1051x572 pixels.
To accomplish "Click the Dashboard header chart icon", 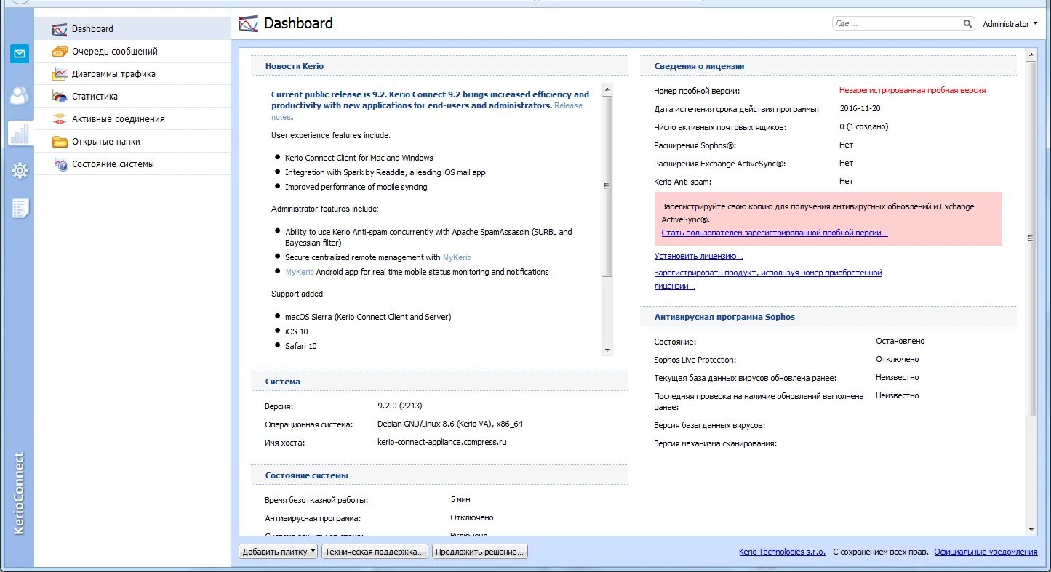I will click(x=249, y=24).
